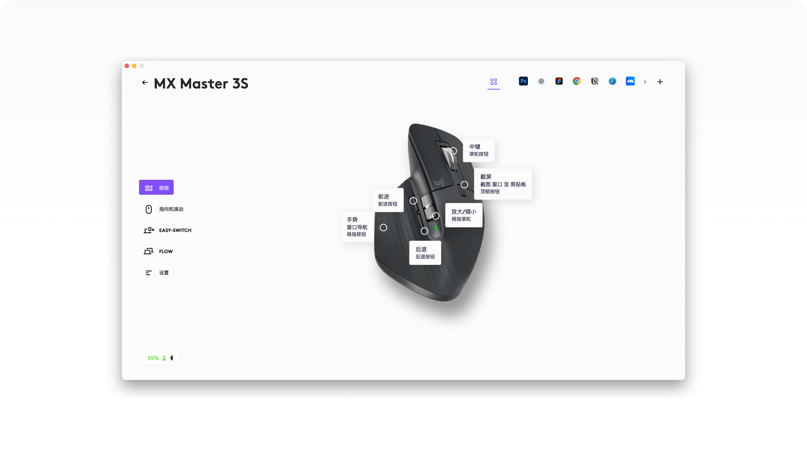Image resolution: width=807 pixels, height=454 pixels.
Task: Select the 按钮 tab in sidebar
Action: tap(156, 187)
